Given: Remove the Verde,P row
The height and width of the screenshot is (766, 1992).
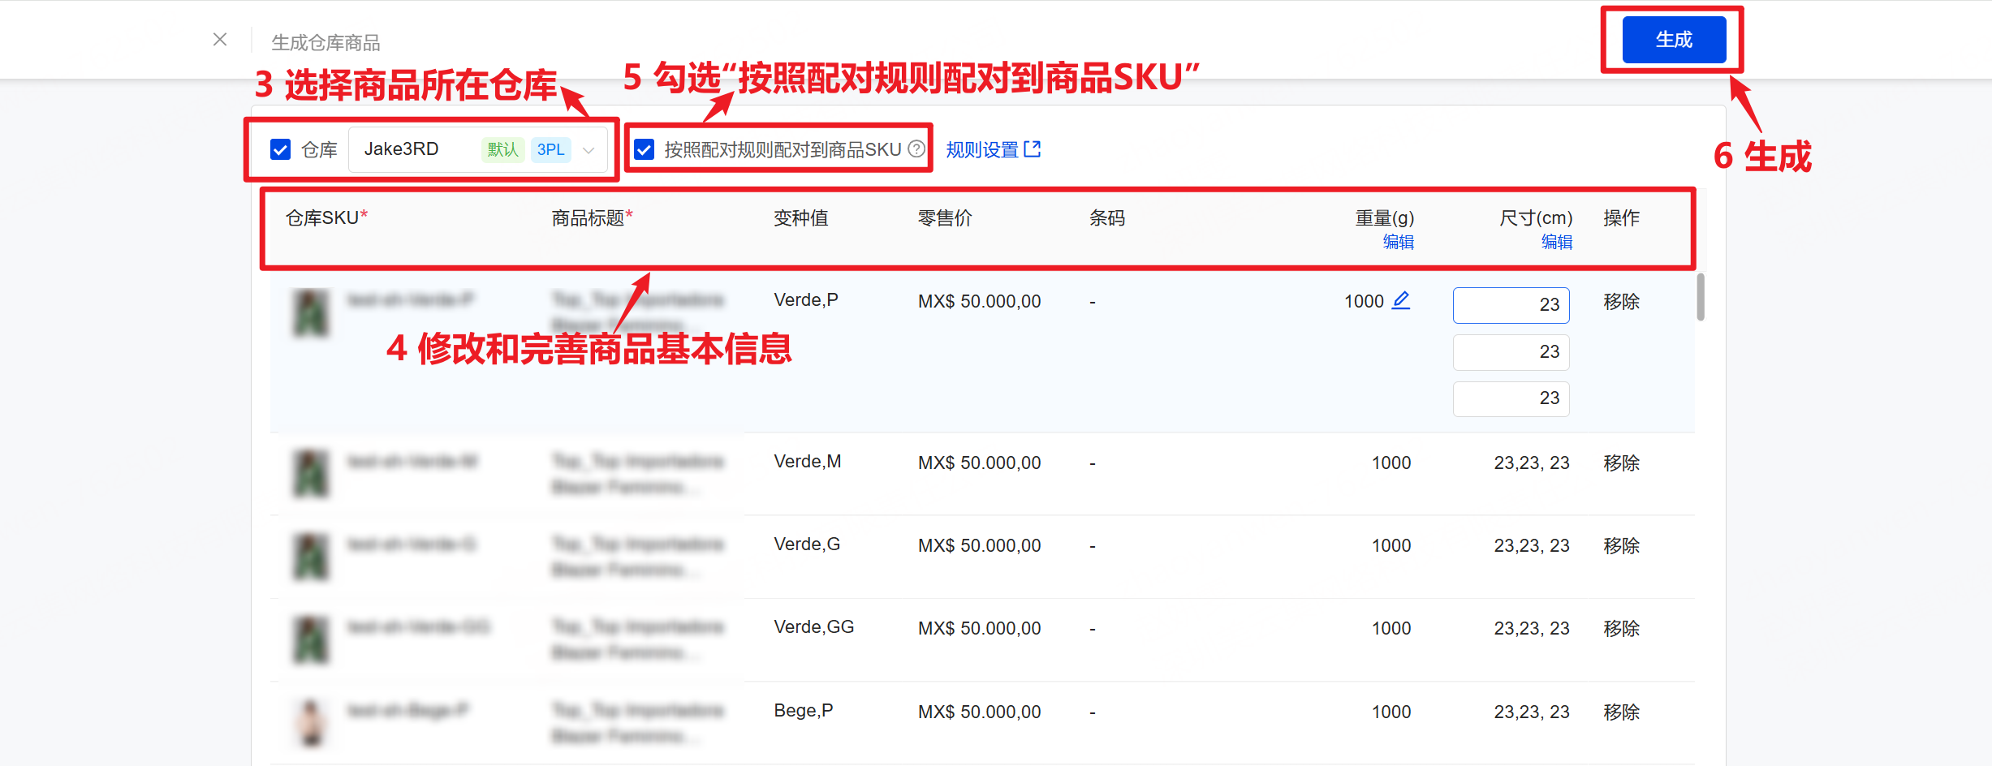Looking at the screenshot, I should coord(1621,302).
